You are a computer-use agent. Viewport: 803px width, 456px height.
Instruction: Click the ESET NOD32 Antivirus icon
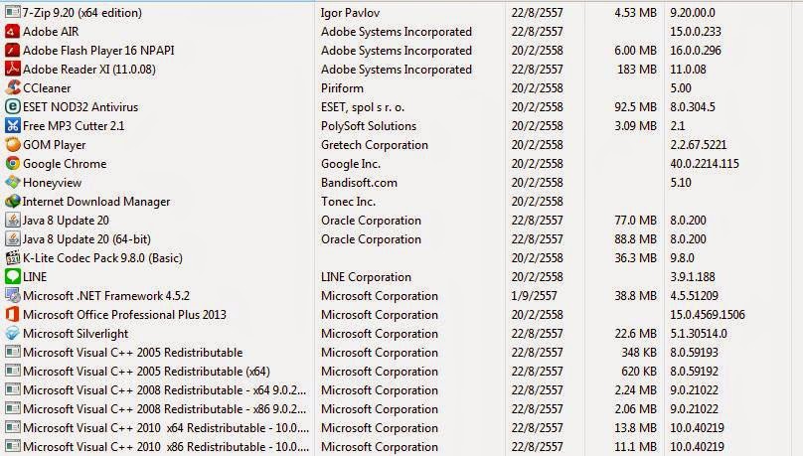[12, 107]
